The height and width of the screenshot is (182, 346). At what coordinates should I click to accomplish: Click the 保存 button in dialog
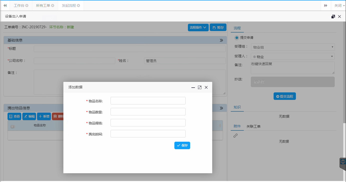(x=182, y=145)
